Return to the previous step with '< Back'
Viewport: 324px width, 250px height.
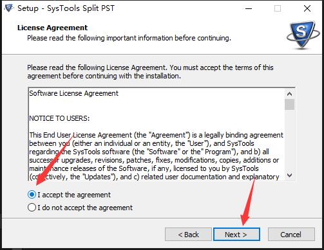188,235
